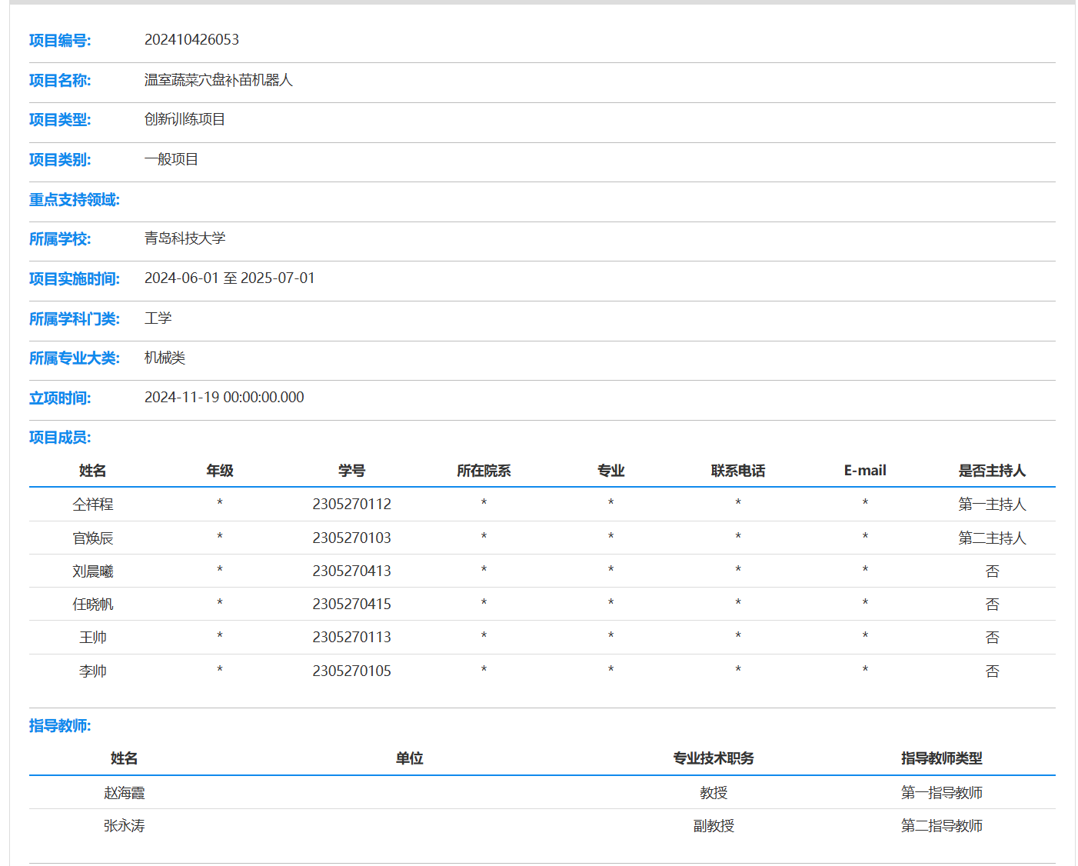The width and height of the screenshot is (1078, 866).
Task: Select student ID 2305270105
Action: click(351, 671)
